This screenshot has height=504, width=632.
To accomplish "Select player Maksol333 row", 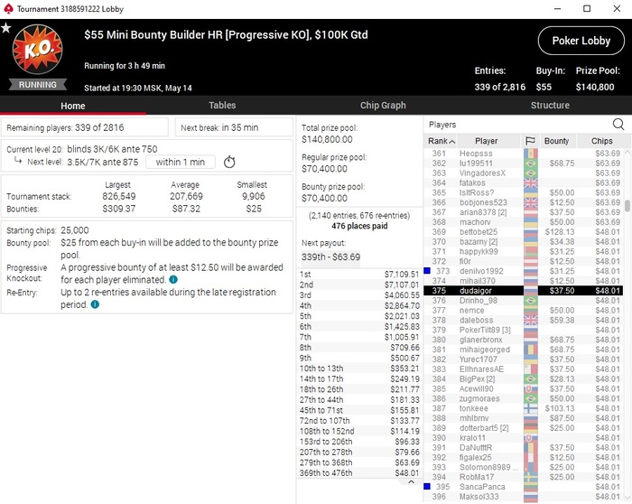I will 523,497.
